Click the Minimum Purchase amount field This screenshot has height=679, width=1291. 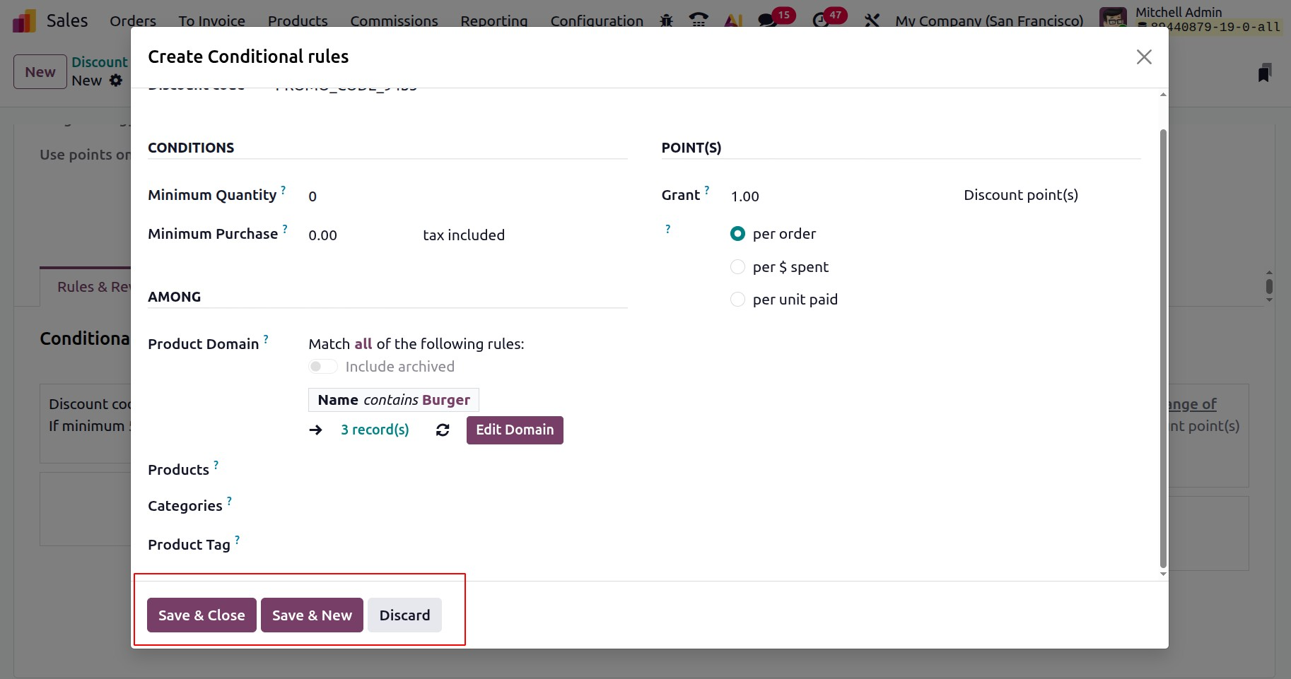pyautogui.click(x=354, y=235)
